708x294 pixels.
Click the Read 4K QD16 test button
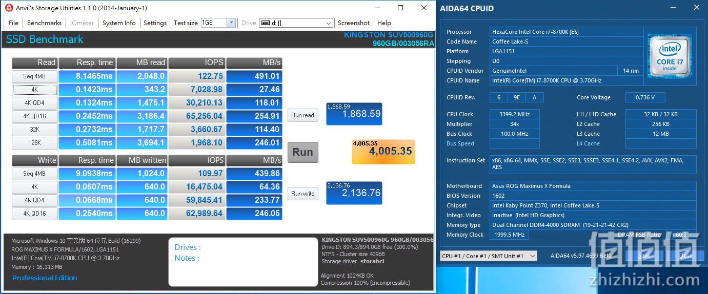click(34, 116)
